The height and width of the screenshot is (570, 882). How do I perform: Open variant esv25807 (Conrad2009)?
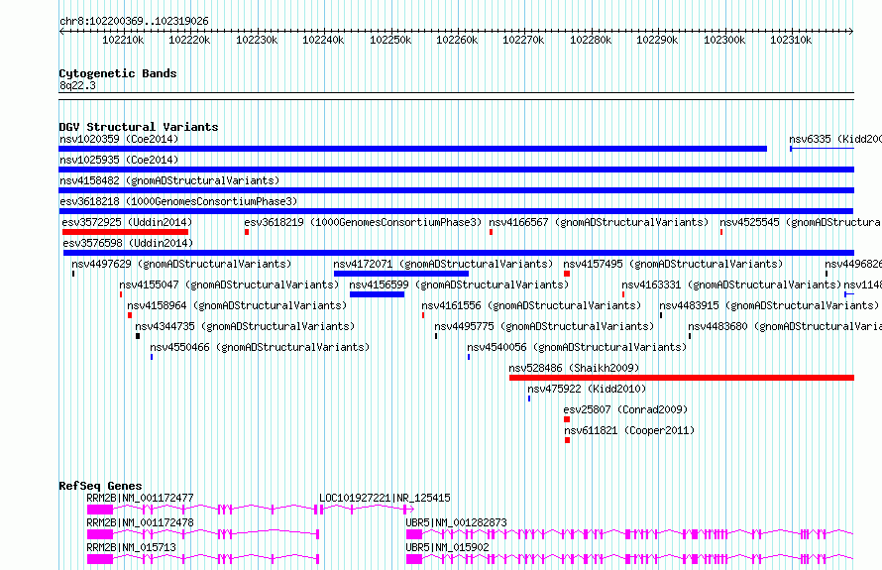(625, 409)
